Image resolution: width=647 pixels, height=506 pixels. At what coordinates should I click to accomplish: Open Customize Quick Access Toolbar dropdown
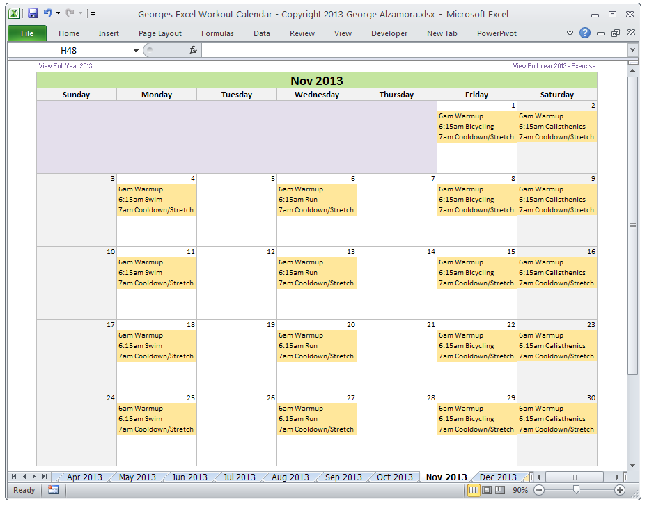click(93, 13)
